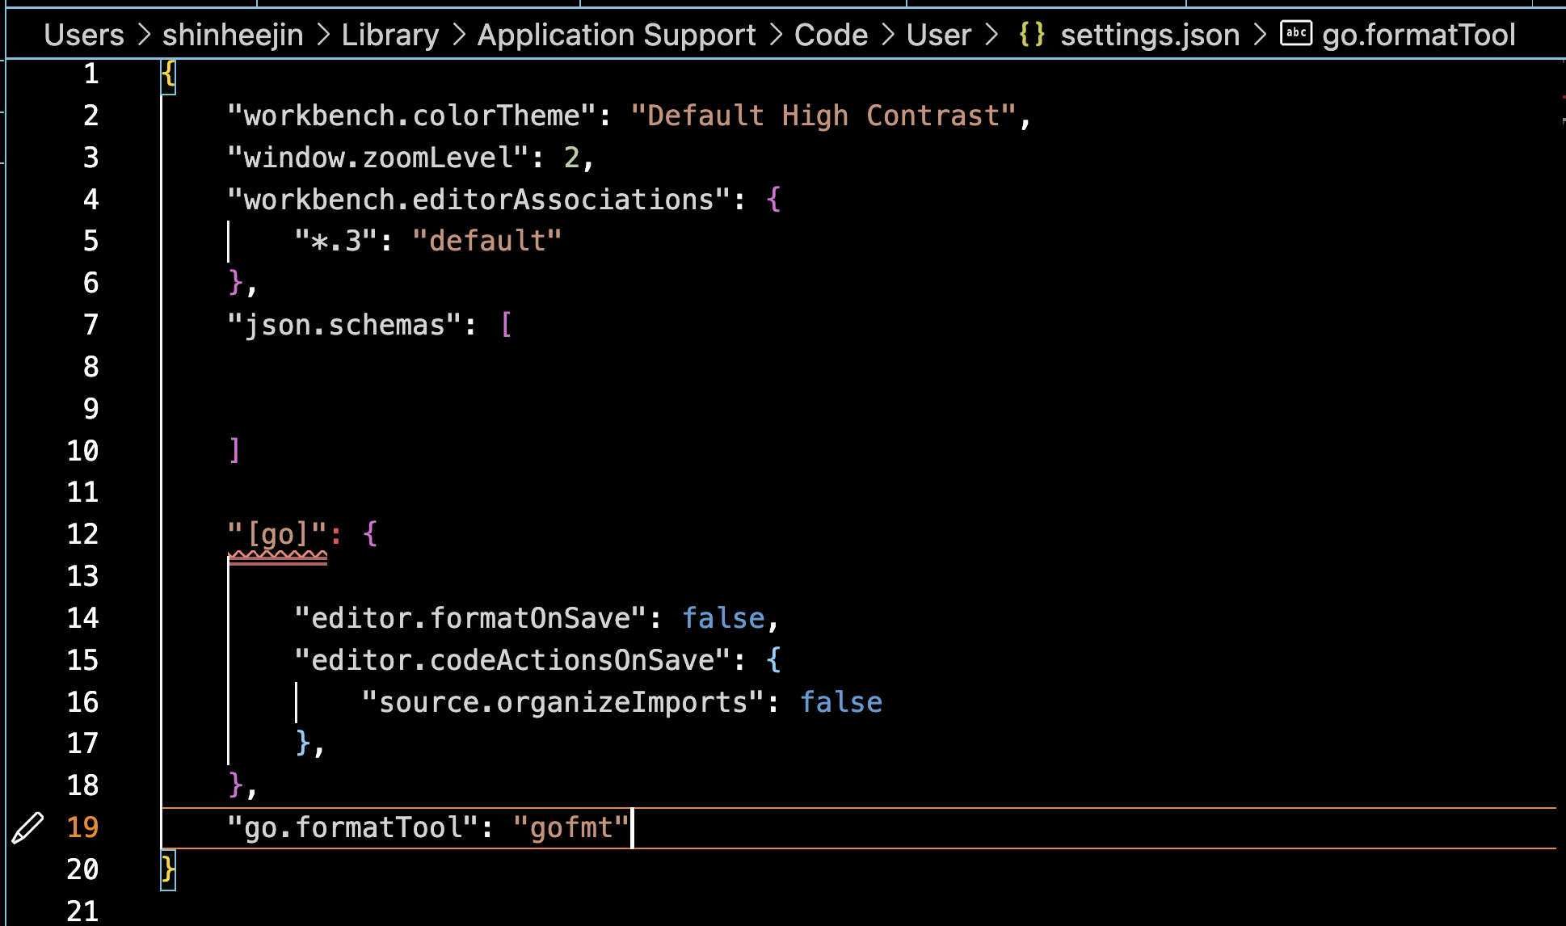
Task: Click the opening square bracket on line 7
Action: point(506,325)
